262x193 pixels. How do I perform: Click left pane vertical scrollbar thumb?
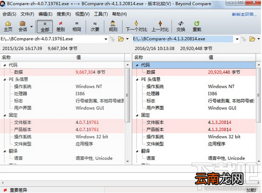coord(128,95)
